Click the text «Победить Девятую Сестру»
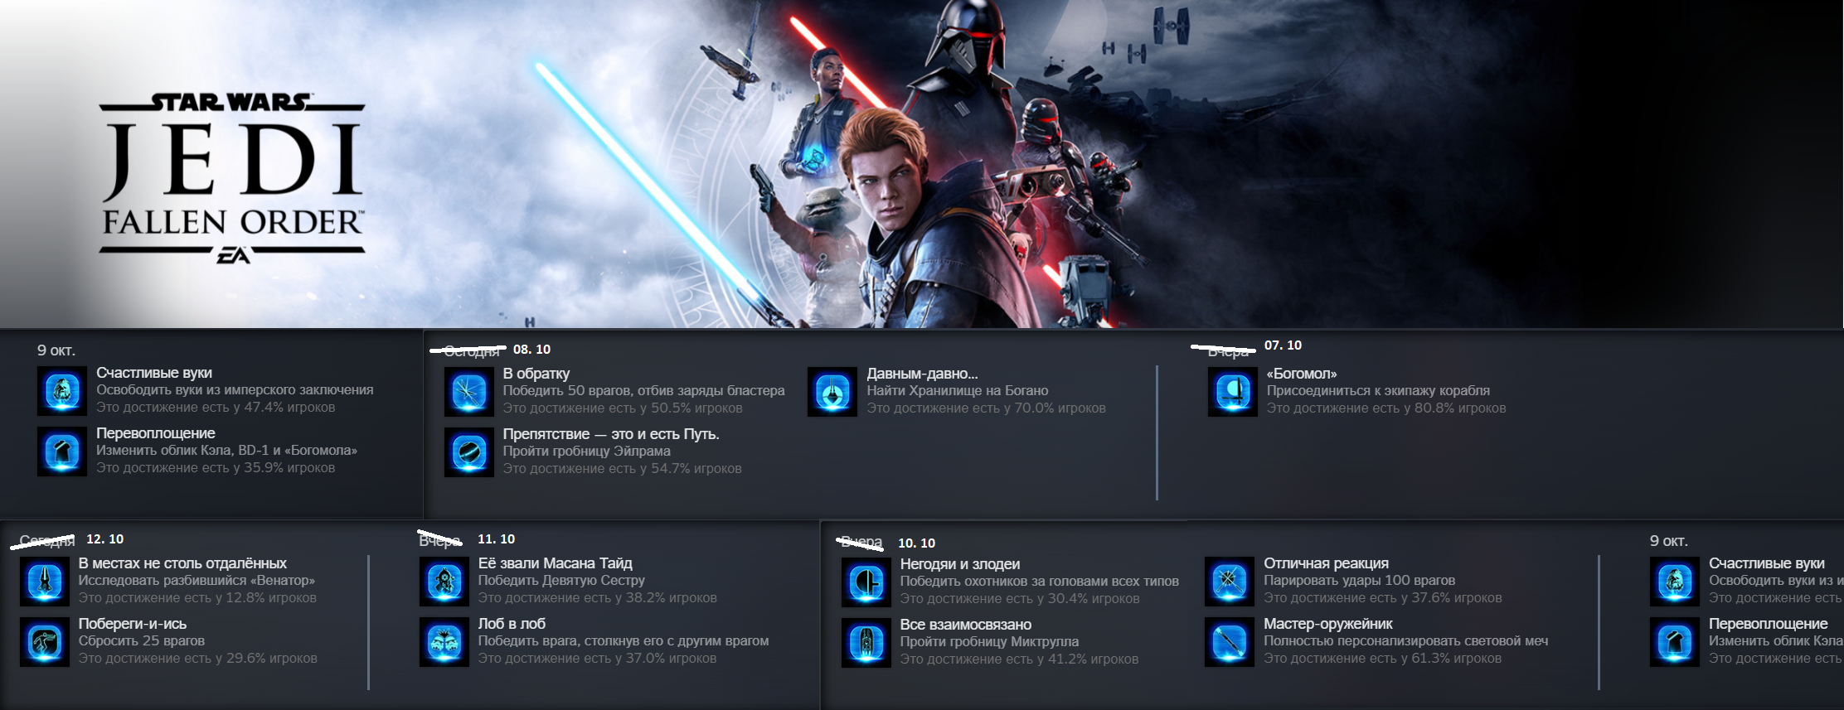1844x710 pixels. click(x=561, y=581)
